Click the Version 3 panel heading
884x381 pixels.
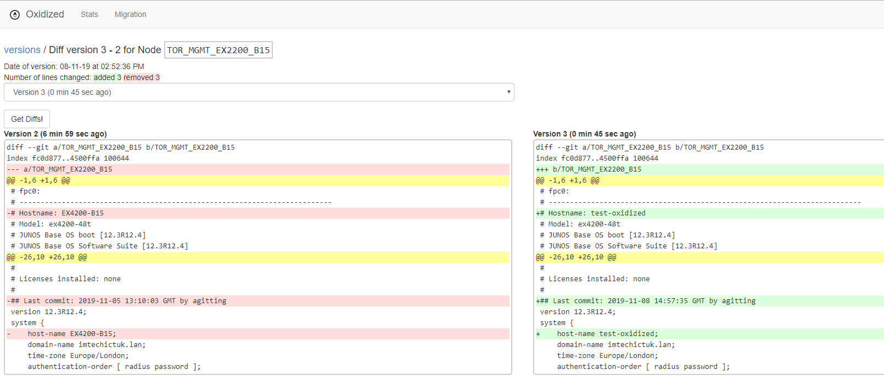click(x=584, y=134)
